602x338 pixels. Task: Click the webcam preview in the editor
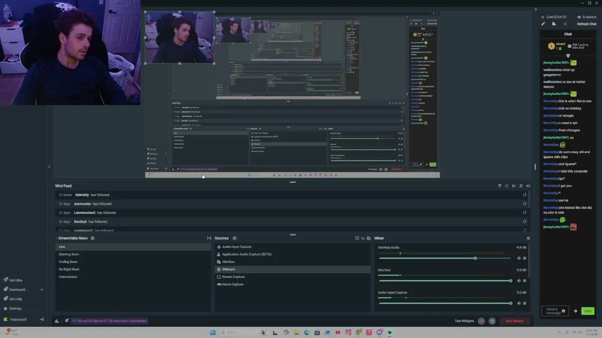point(179,38)
